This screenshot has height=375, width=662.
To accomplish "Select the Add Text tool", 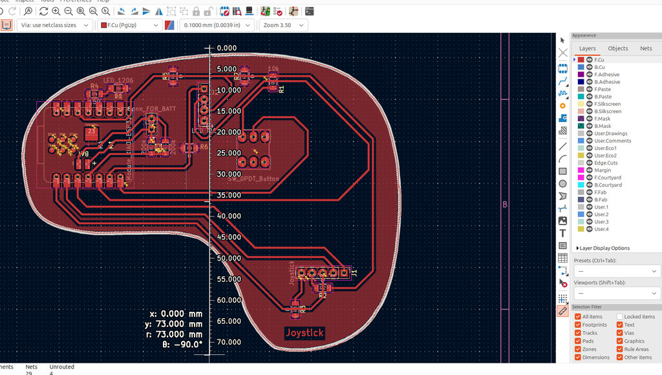I will 562,233.
